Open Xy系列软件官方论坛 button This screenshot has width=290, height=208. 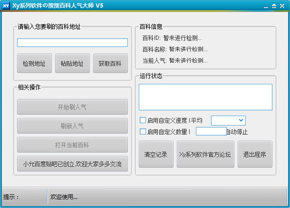(205, 154)
